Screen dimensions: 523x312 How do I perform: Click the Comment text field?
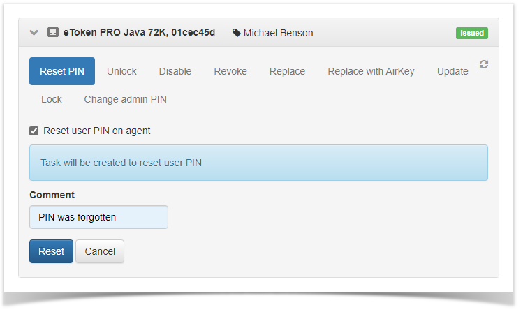98,217
